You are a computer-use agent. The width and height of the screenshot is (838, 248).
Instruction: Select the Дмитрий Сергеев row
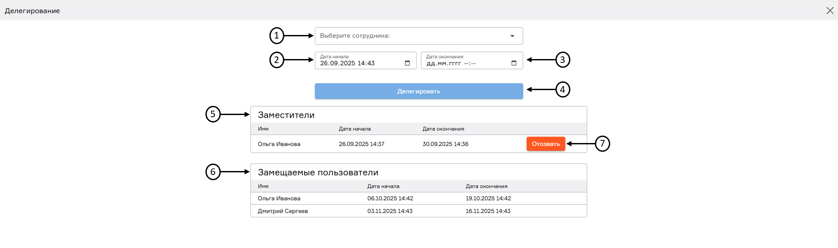click(x=283, y=211)
